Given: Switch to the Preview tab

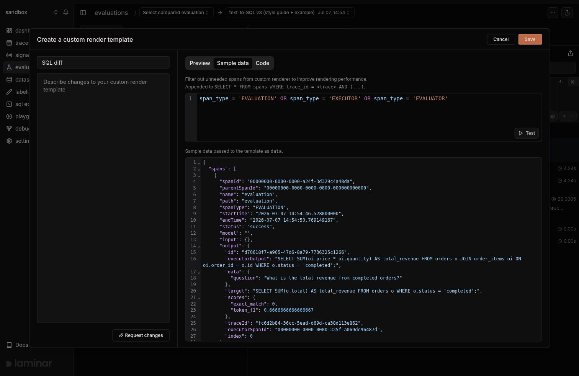Looking at the screenshot, I should (x=200, y=63).
